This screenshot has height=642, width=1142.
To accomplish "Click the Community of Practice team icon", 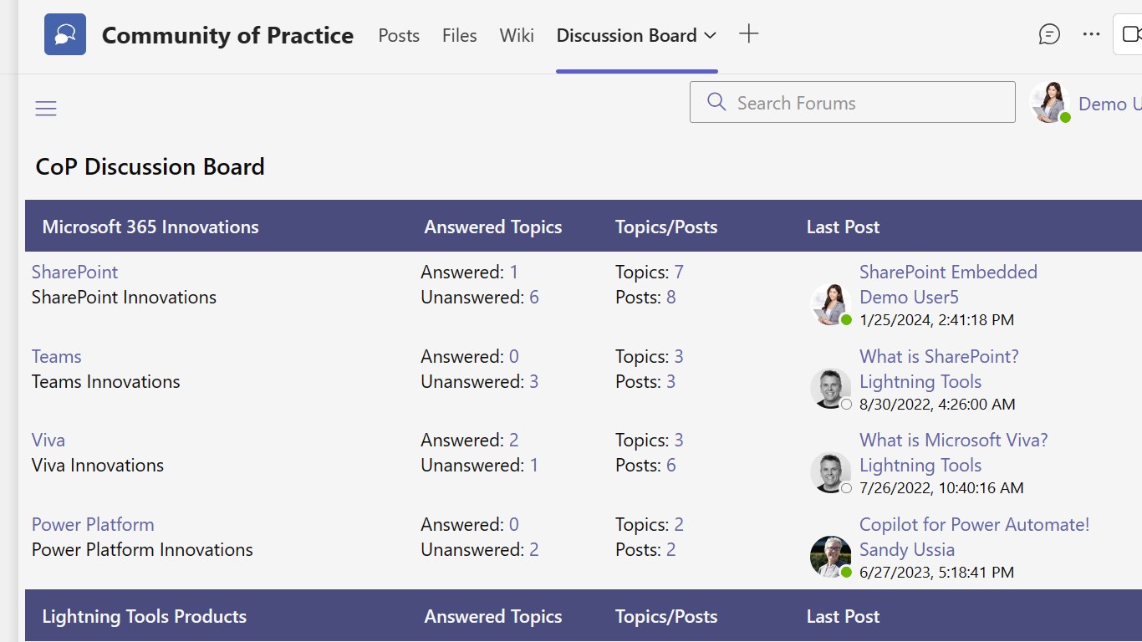I will 65,35.
